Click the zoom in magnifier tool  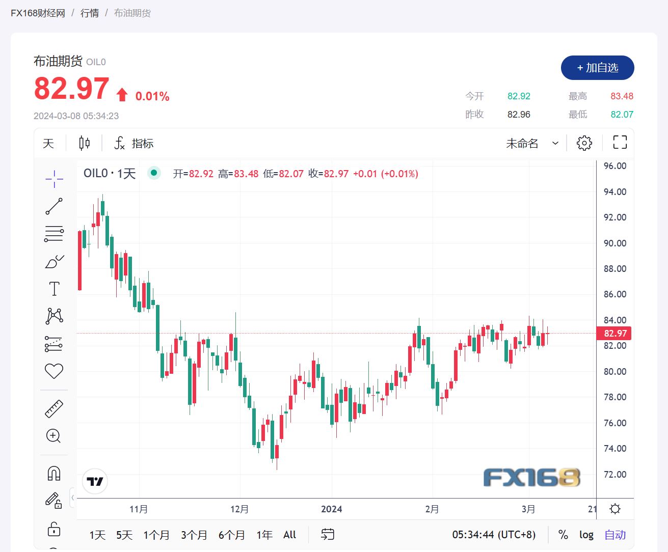tap(54, 436)
